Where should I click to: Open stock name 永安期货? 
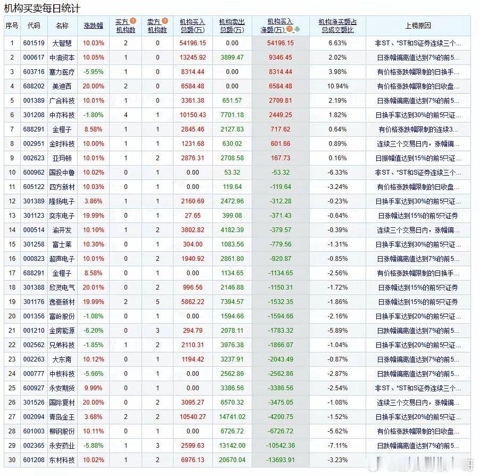pos(62,388)
